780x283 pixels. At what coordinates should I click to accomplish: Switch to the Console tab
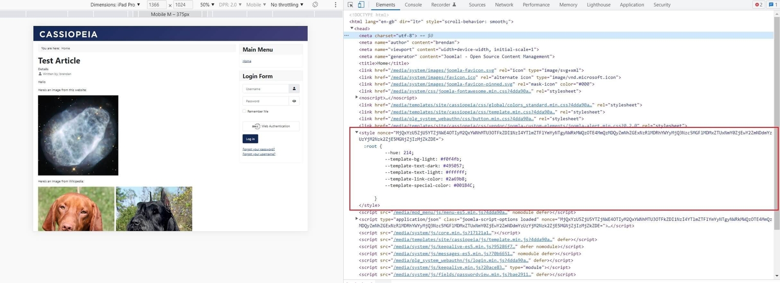(413, 5)
